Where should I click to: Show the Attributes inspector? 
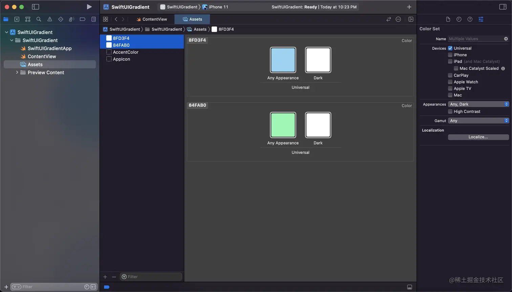click(481, 19)
